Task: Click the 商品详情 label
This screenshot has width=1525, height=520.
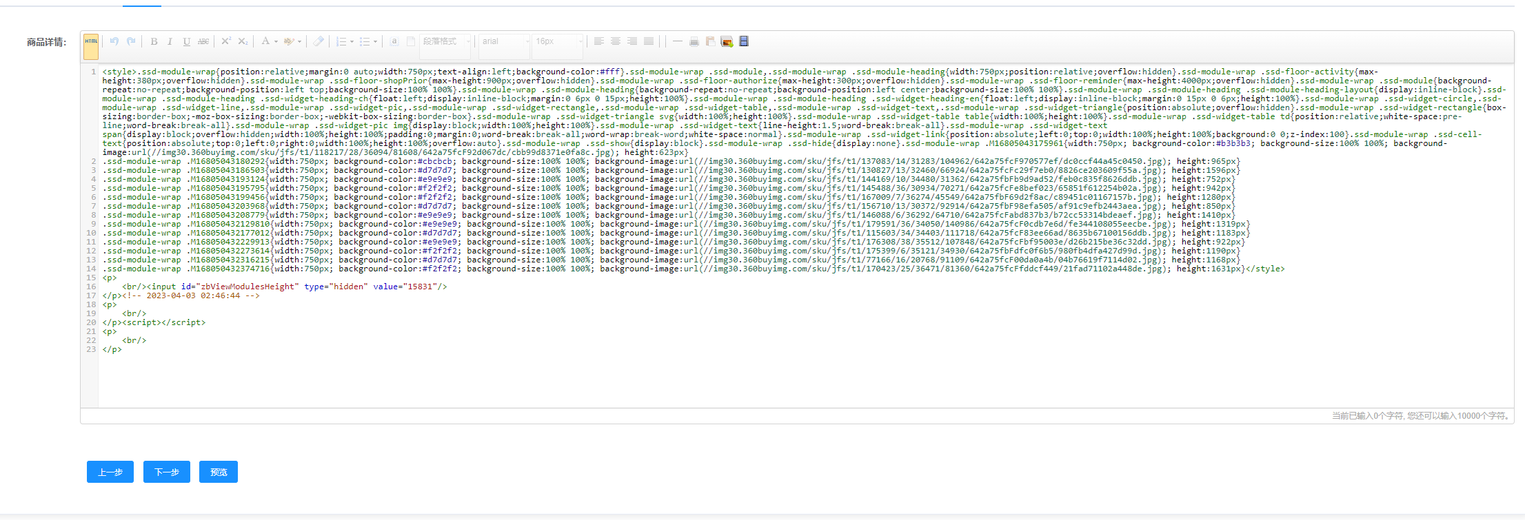Action: (x=46, y=42)
